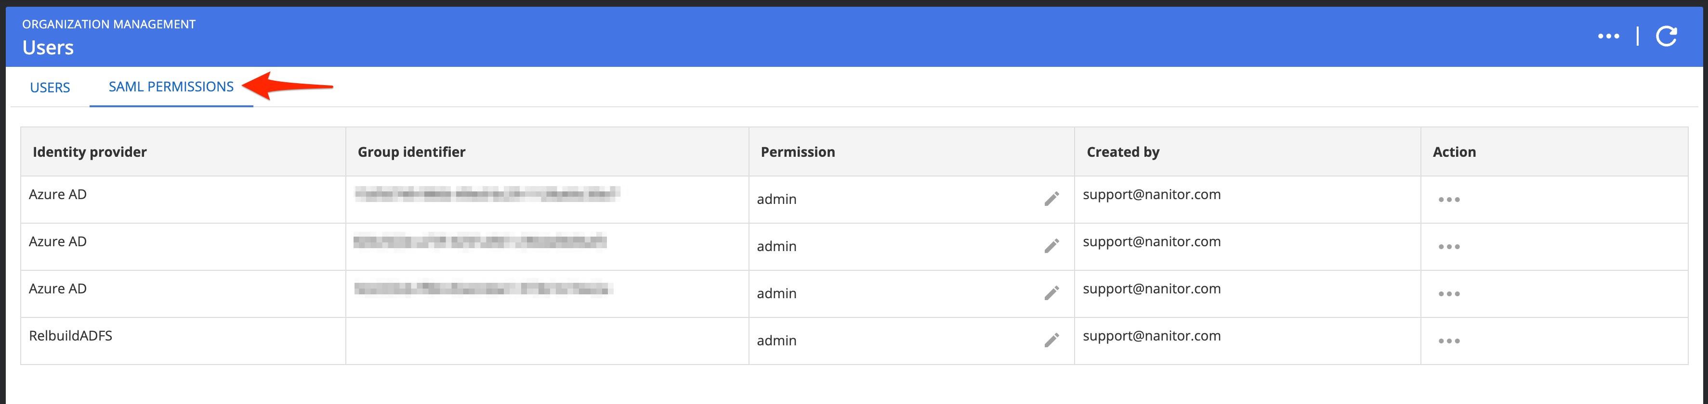
Task: Open action menu for first Azure AD row
Action: point(1449,199)
